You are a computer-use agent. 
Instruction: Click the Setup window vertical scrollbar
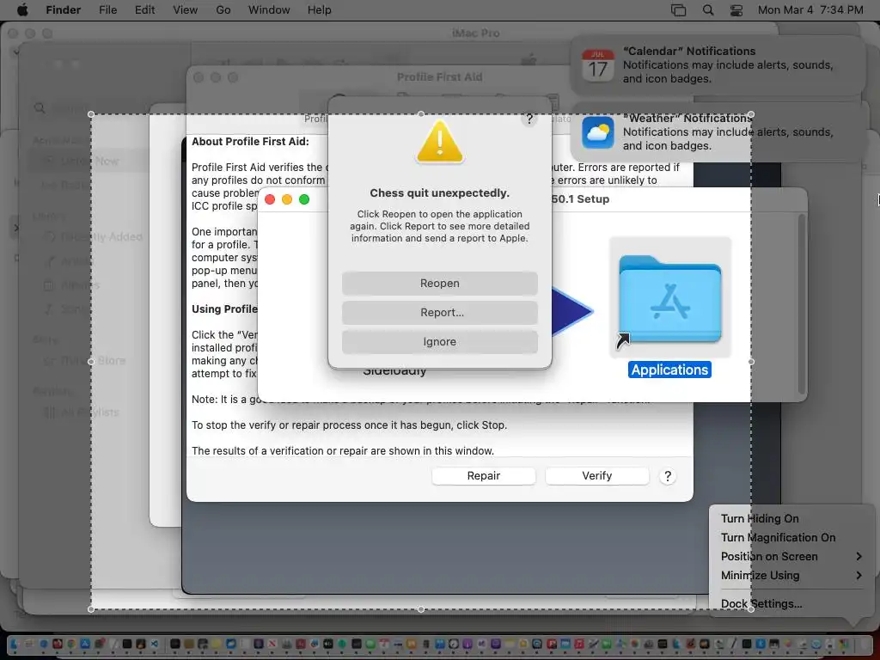pos(802,303)
